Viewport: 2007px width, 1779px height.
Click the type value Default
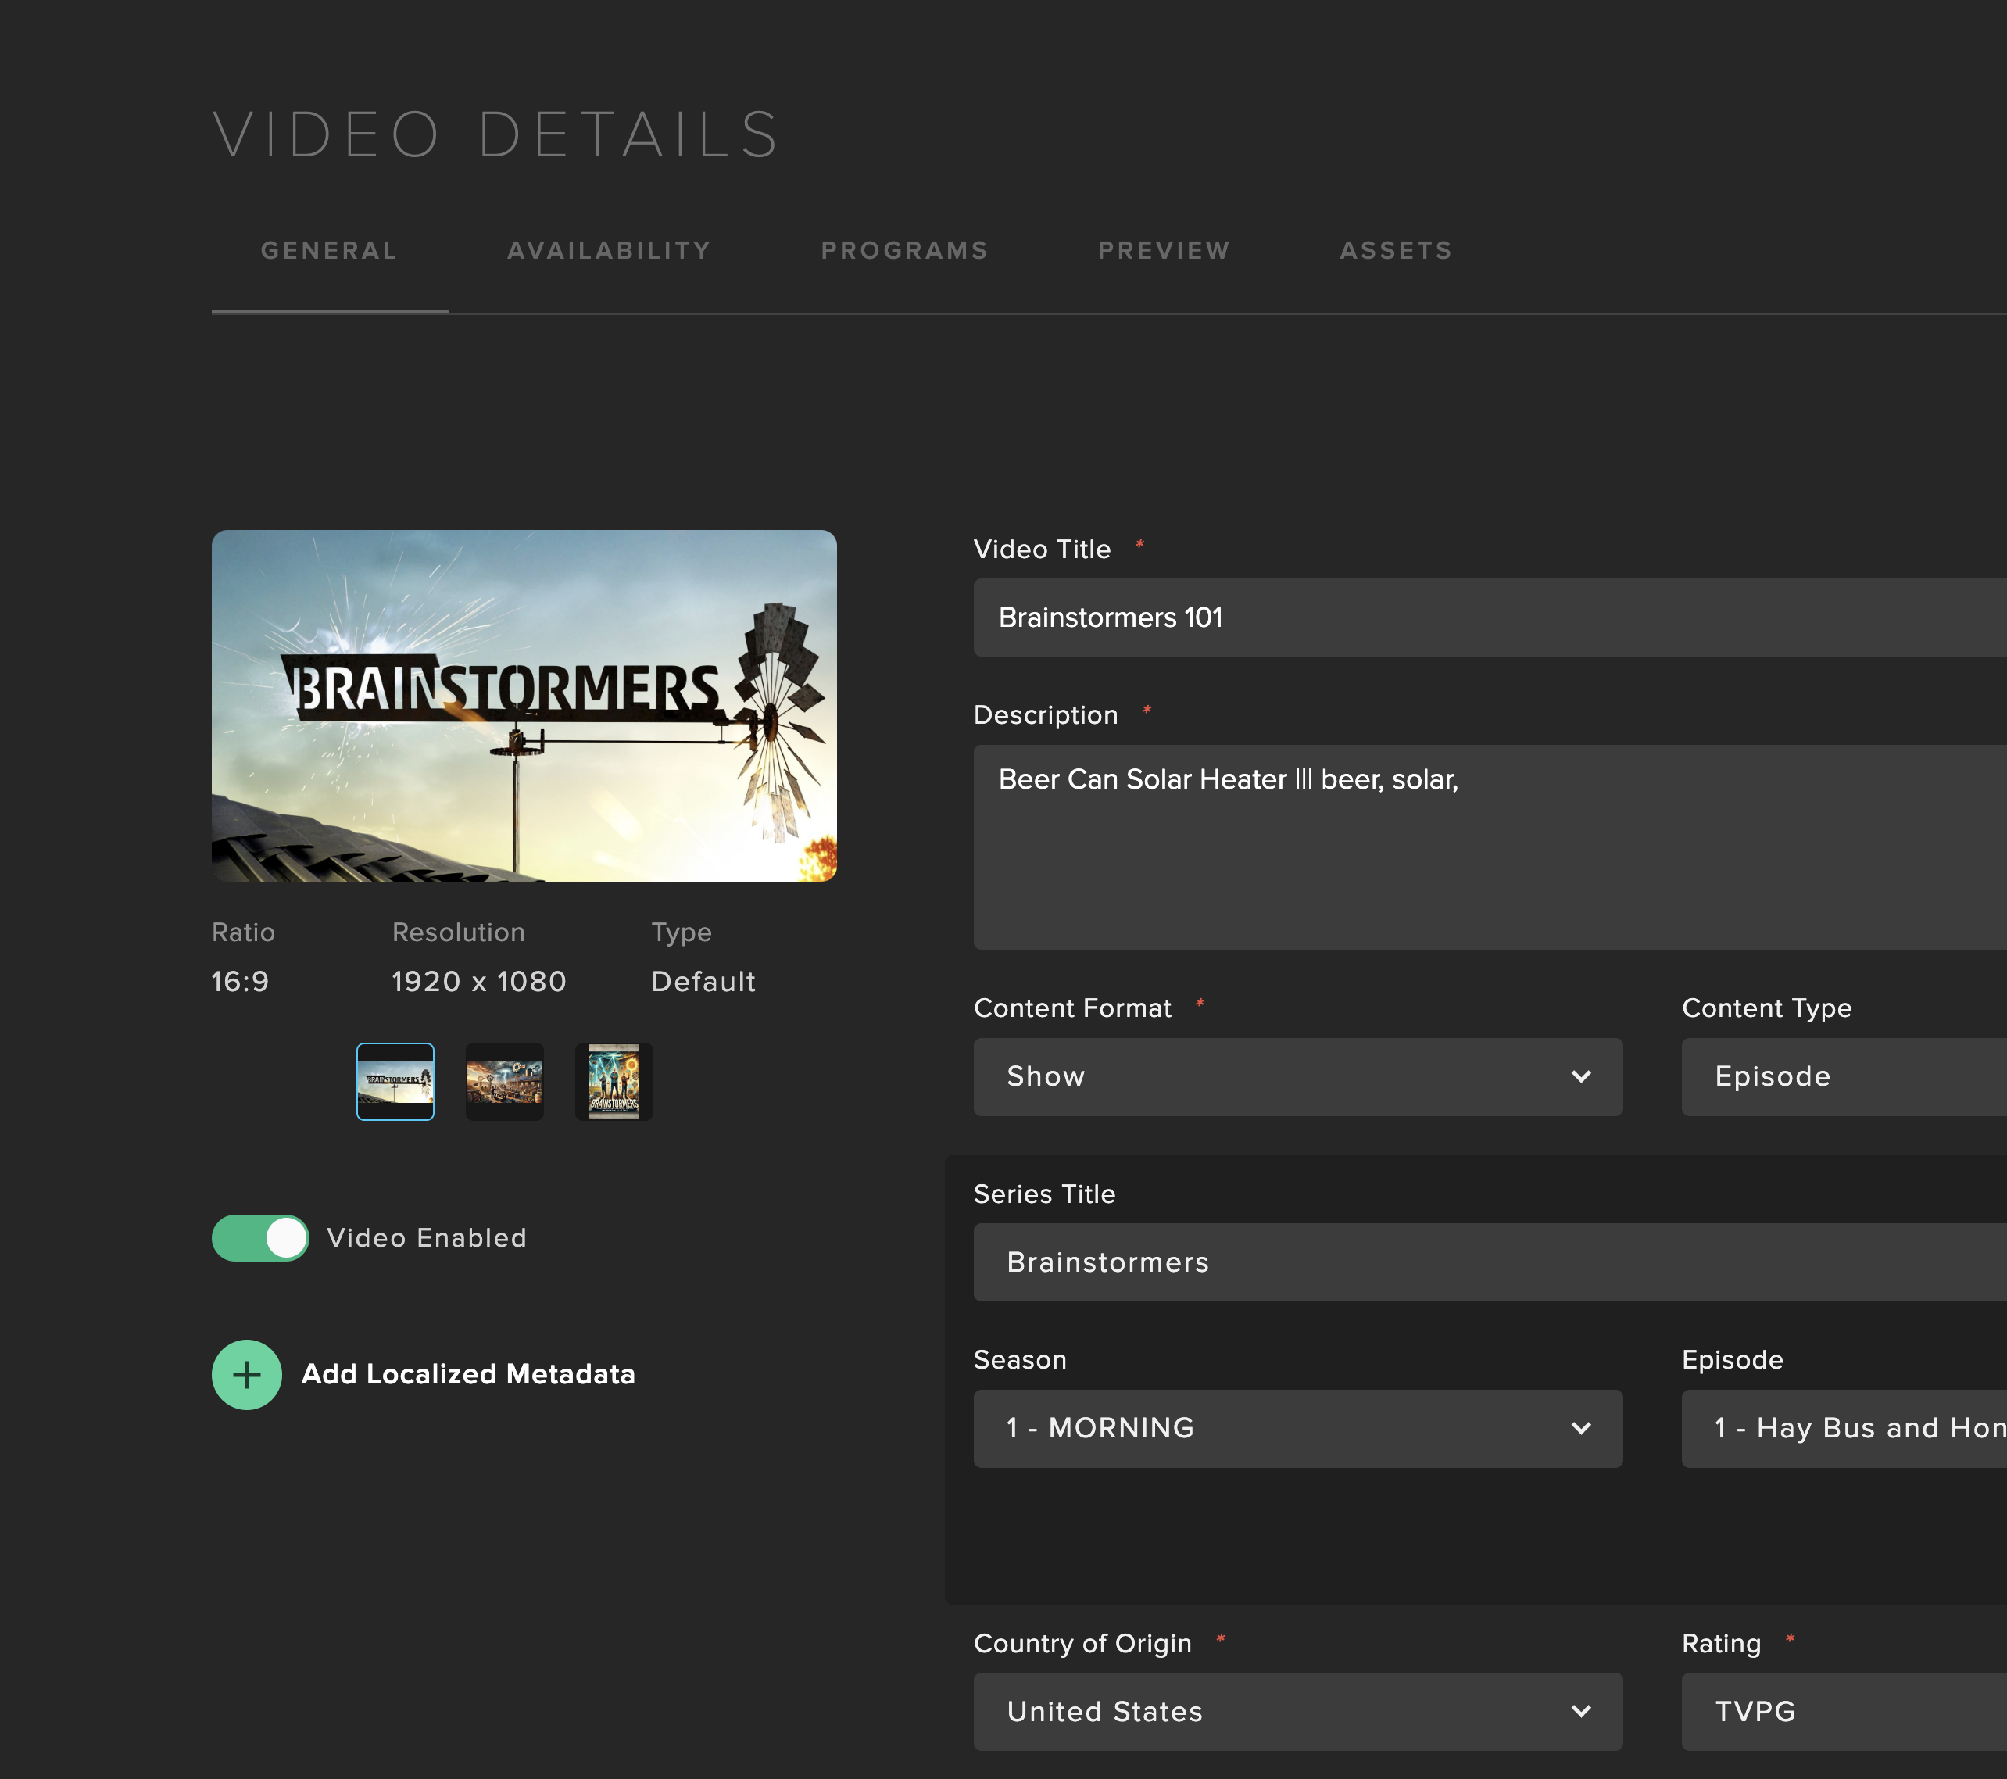point(703,982)
